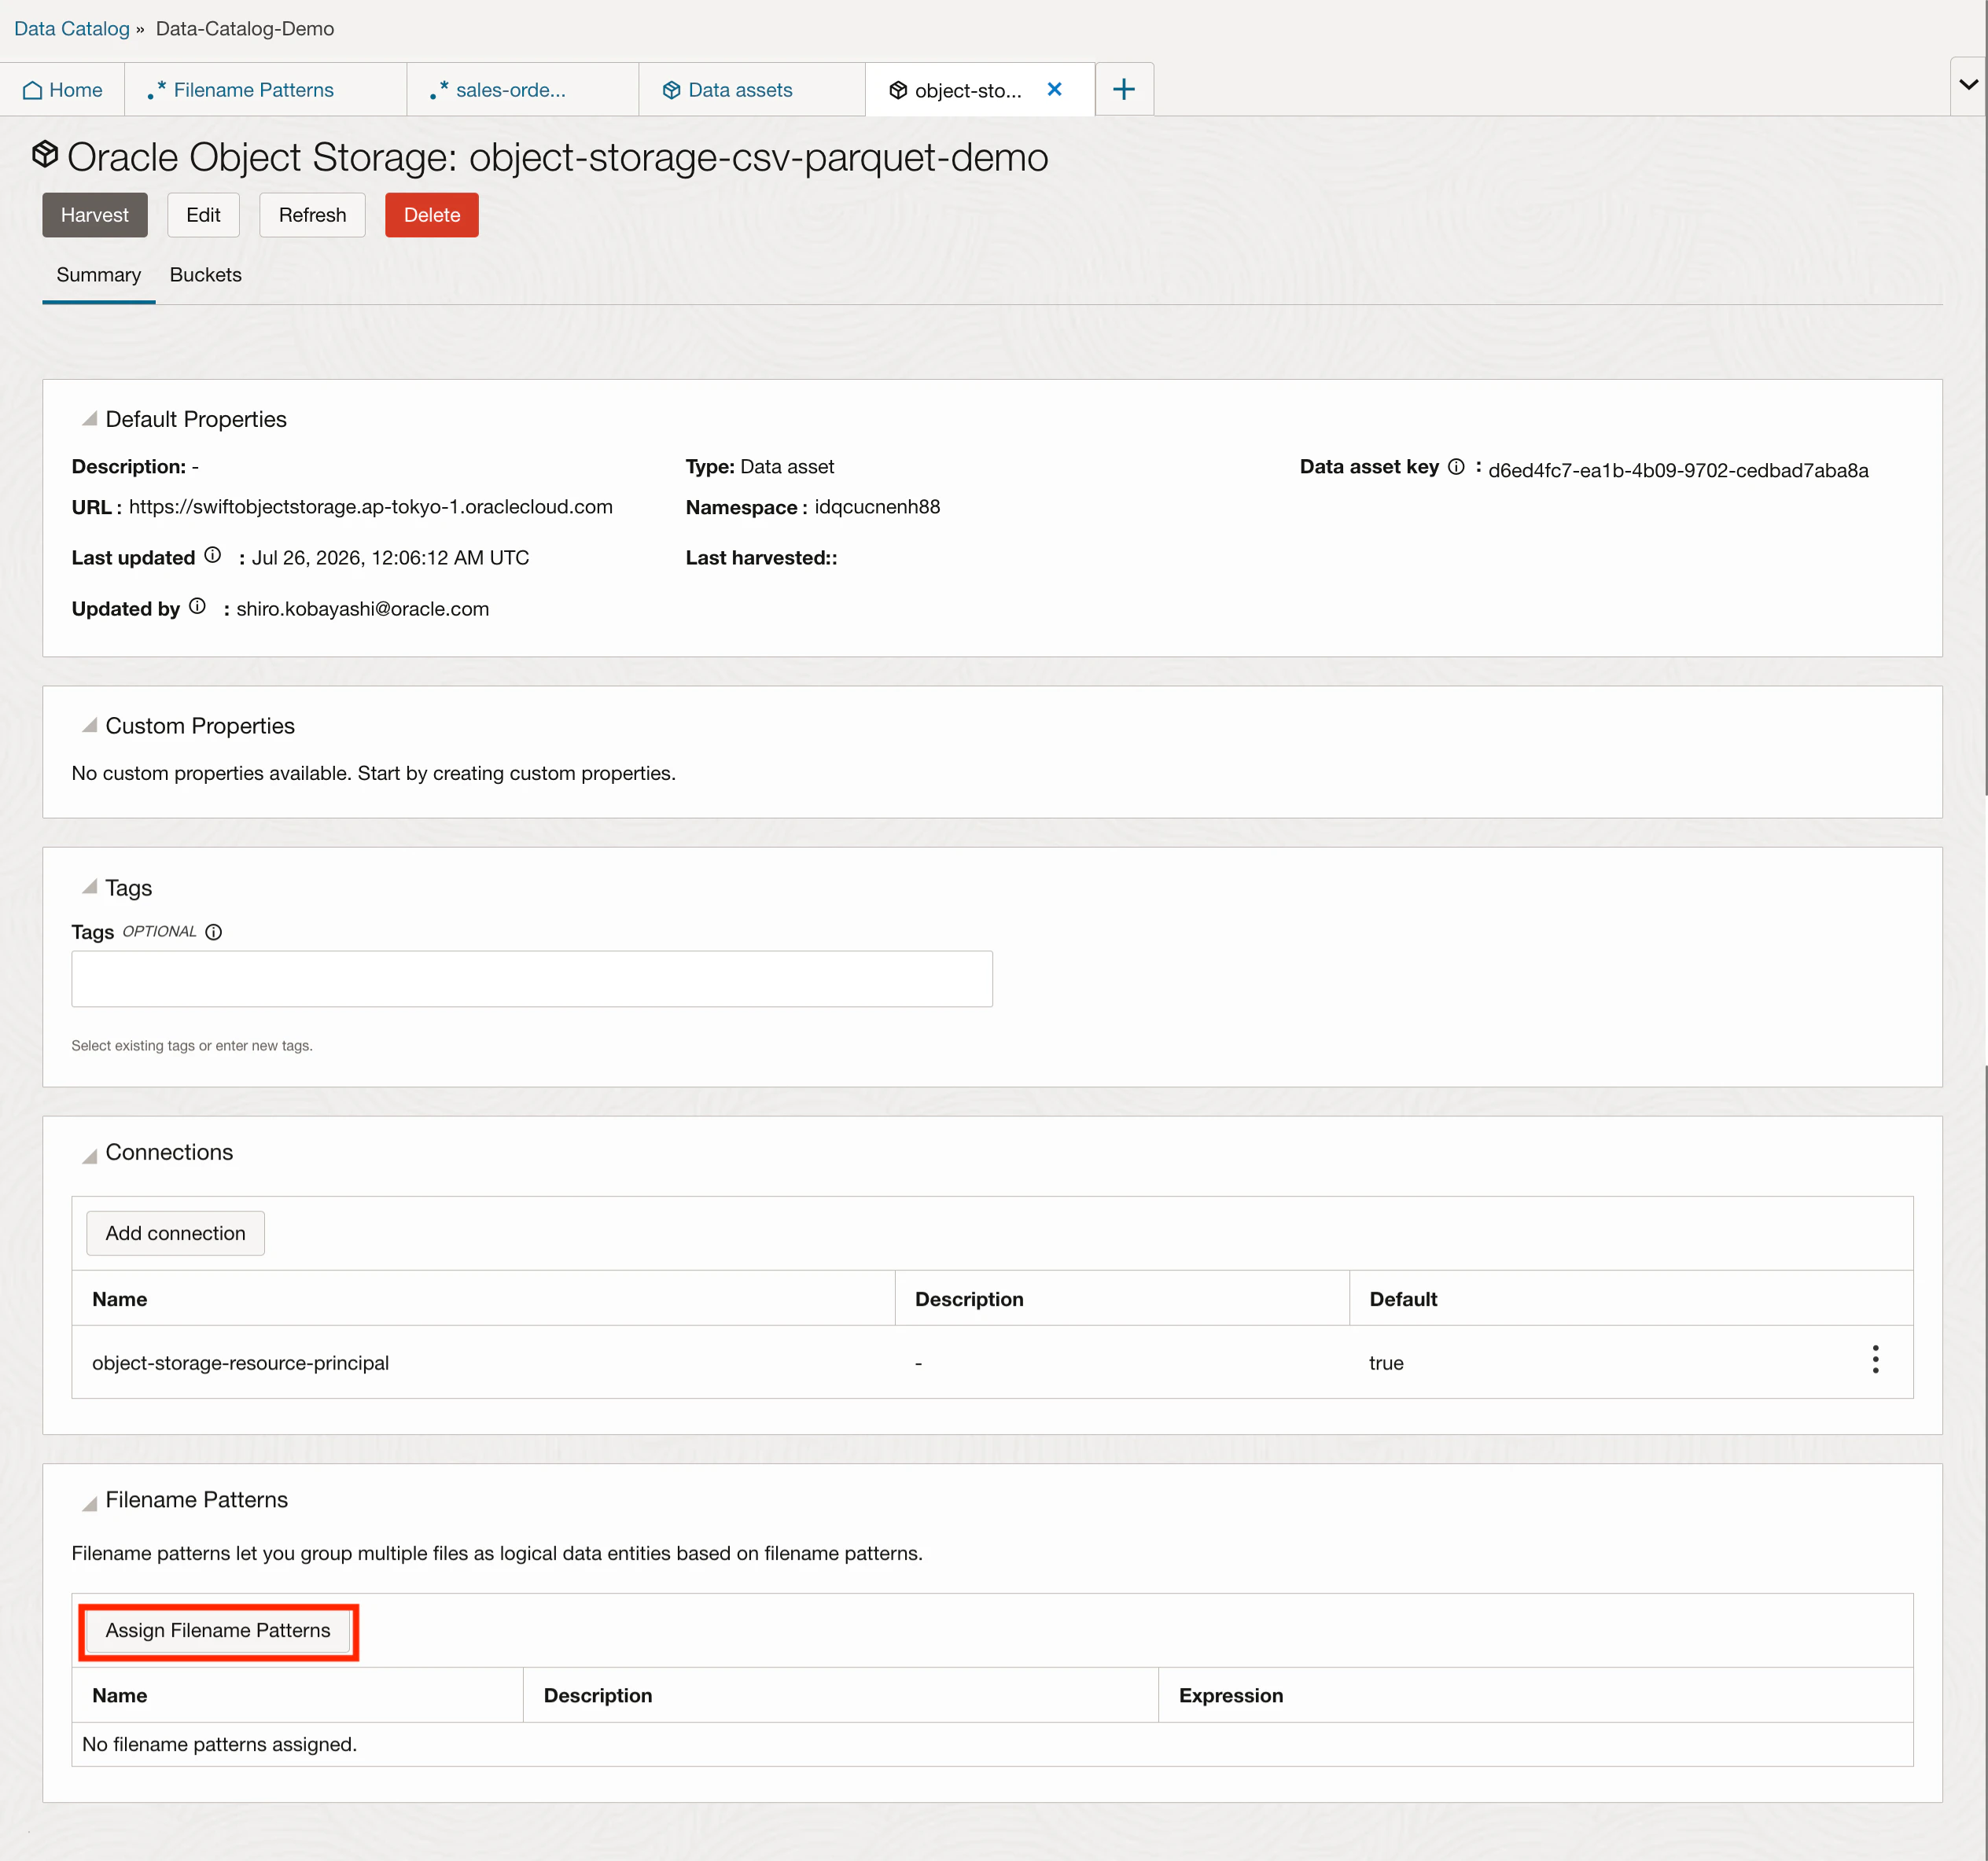Click the Data assets tab cube icon
The width and height of the screenshot is (1988, 1861).
point(672,90)
